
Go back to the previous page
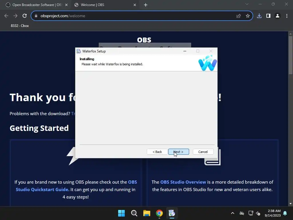(6, 16)
